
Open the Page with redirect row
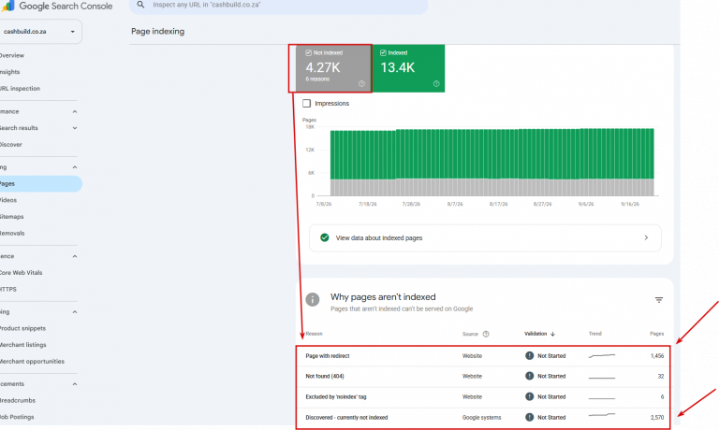coord(484,356)
